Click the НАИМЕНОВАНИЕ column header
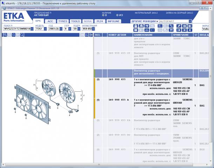214x168 pixels. coord(152,35)
